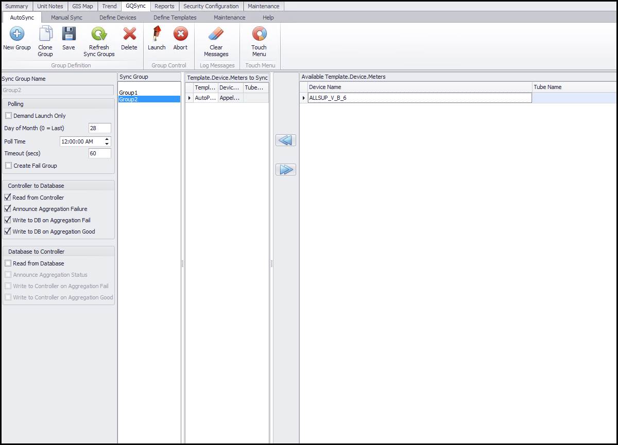The image size is (618, 445).
Task: Clear log messages with eraser icon
Action: (216, 34)
